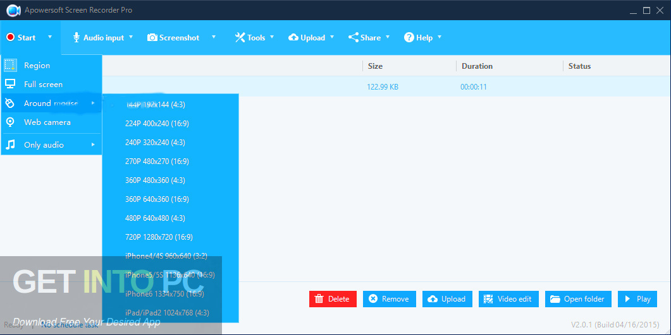Choose Region recording mode

pyautogui.click(x=51, y=65)
